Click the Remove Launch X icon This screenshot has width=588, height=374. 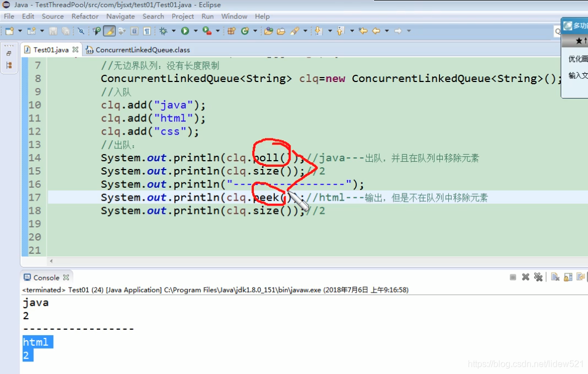(x=525, y=278)
